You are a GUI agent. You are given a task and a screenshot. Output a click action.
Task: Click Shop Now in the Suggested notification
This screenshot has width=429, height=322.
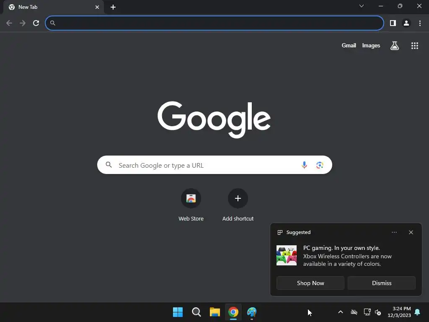(310, 283)
